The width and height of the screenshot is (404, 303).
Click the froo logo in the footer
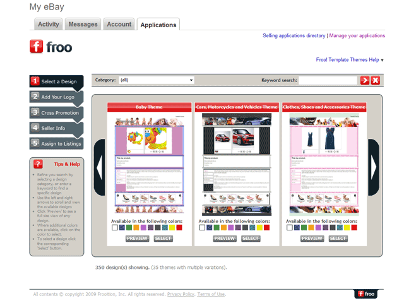(367, 294)
